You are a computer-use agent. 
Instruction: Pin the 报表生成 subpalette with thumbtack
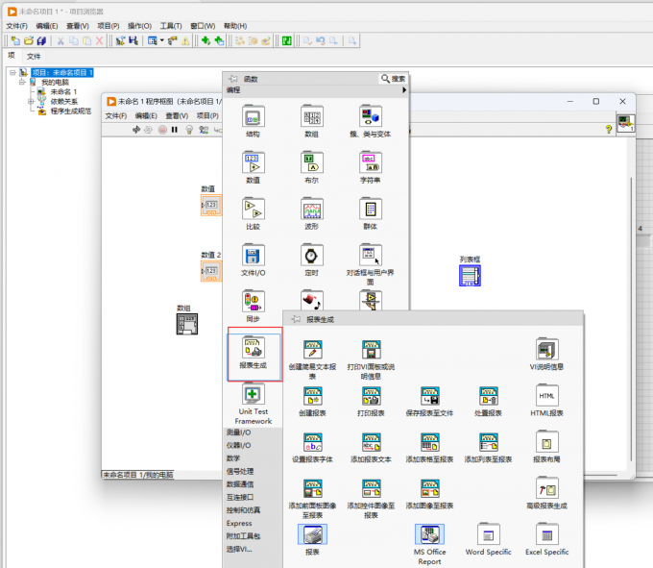click(296, 319)
